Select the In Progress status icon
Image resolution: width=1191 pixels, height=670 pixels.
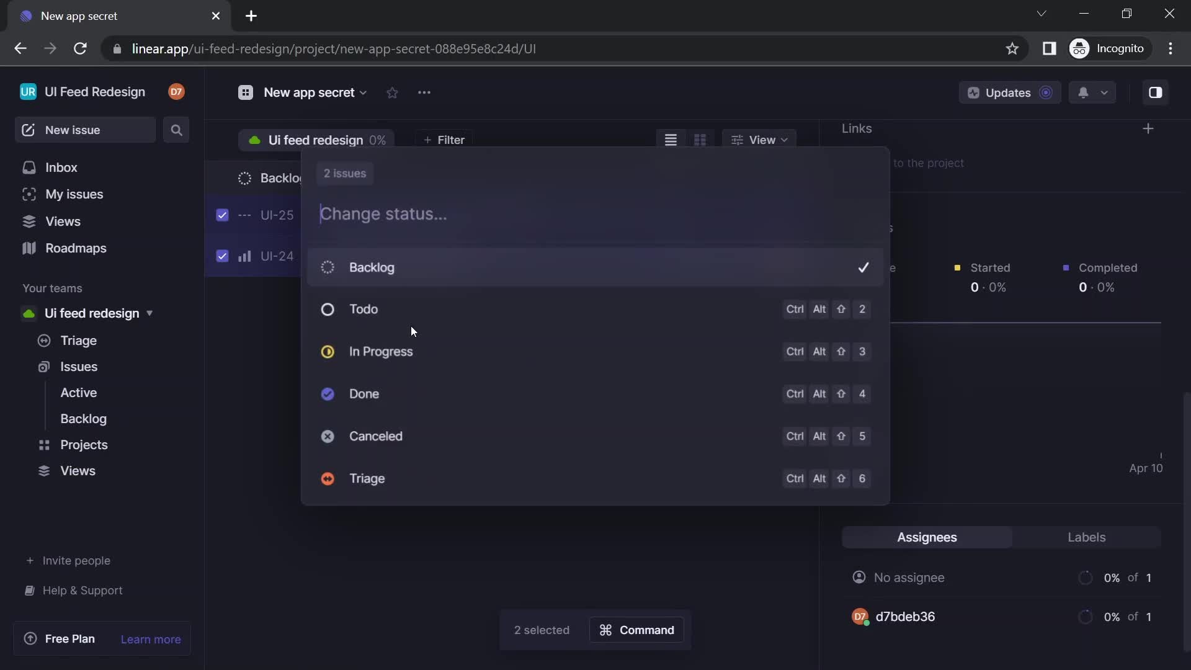(327, 351)
